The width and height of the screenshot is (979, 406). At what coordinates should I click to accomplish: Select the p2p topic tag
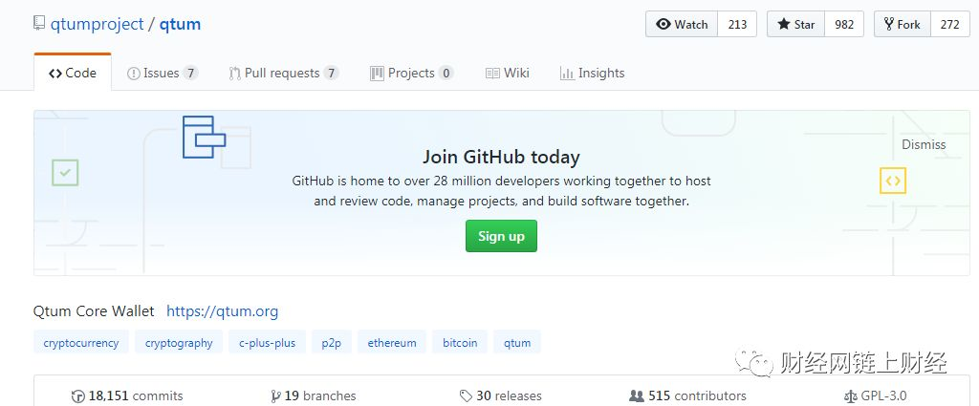(332, 342)
